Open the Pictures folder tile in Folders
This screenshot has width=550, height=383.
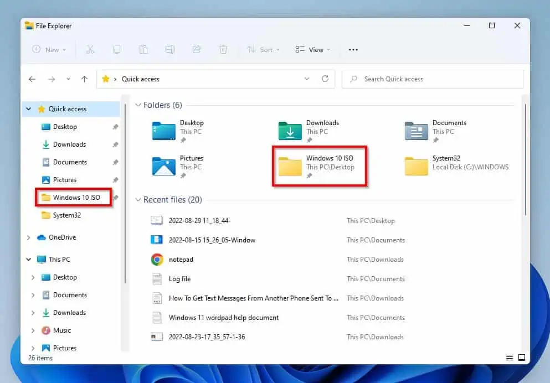(x=178, y=167)
